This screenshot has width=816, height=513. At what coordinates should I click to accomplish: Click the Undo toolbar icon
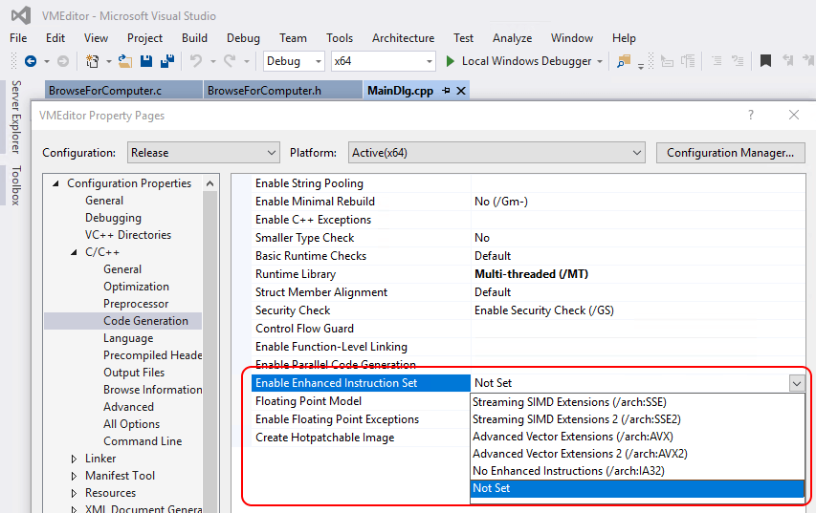pyautogui.click(x=196, y=61)
